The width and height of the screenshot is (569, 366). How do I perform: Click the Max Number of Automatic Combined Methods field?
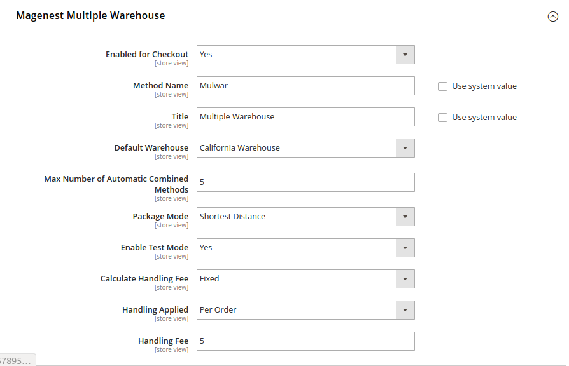point(306,182)
